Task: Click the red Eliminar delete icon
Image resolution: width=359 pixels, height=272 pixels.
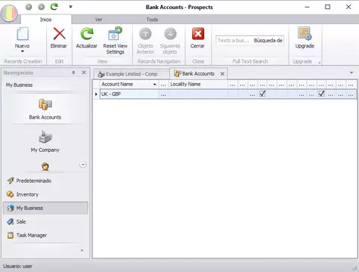Action: (x=59, y=34)
